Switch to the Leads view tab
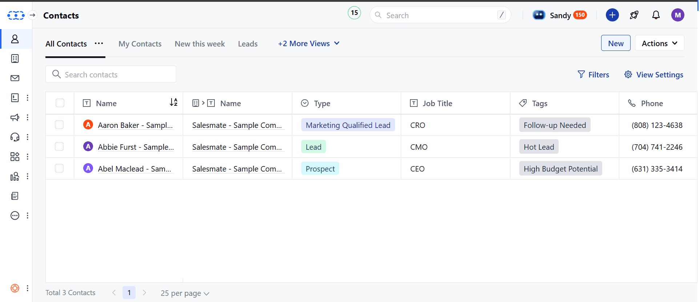The height and width of the screenshot is (302, 700). click(248, 44)
